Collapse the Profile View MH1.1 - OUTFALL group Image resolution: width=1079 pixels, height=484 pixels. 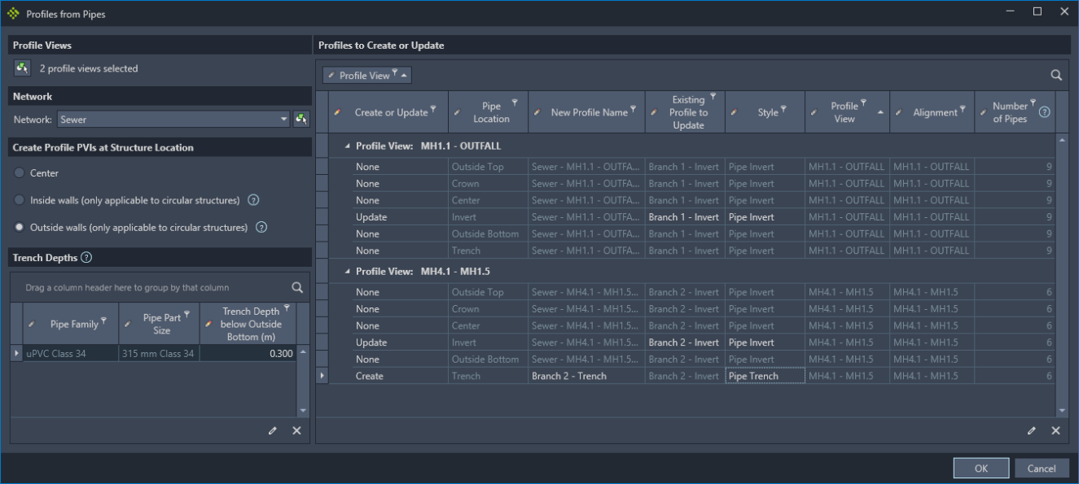(348, 146)
